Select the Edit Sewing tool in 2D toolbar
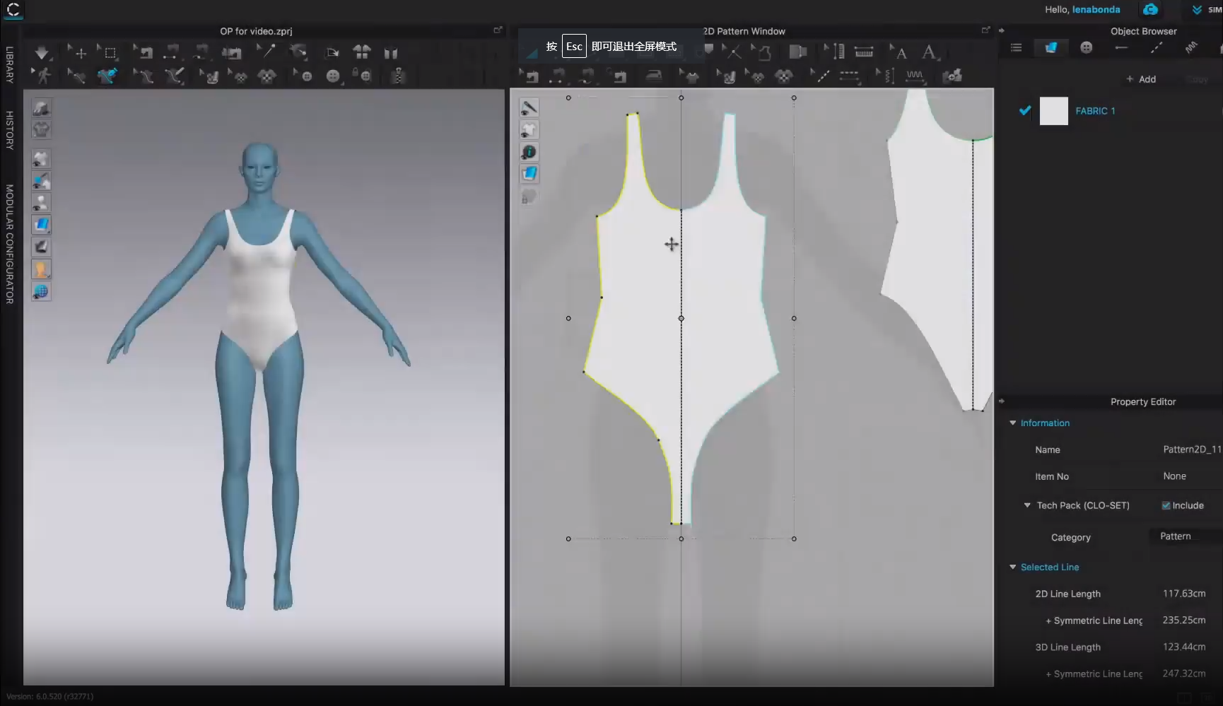1223x706 pixels. click(530, 76)
